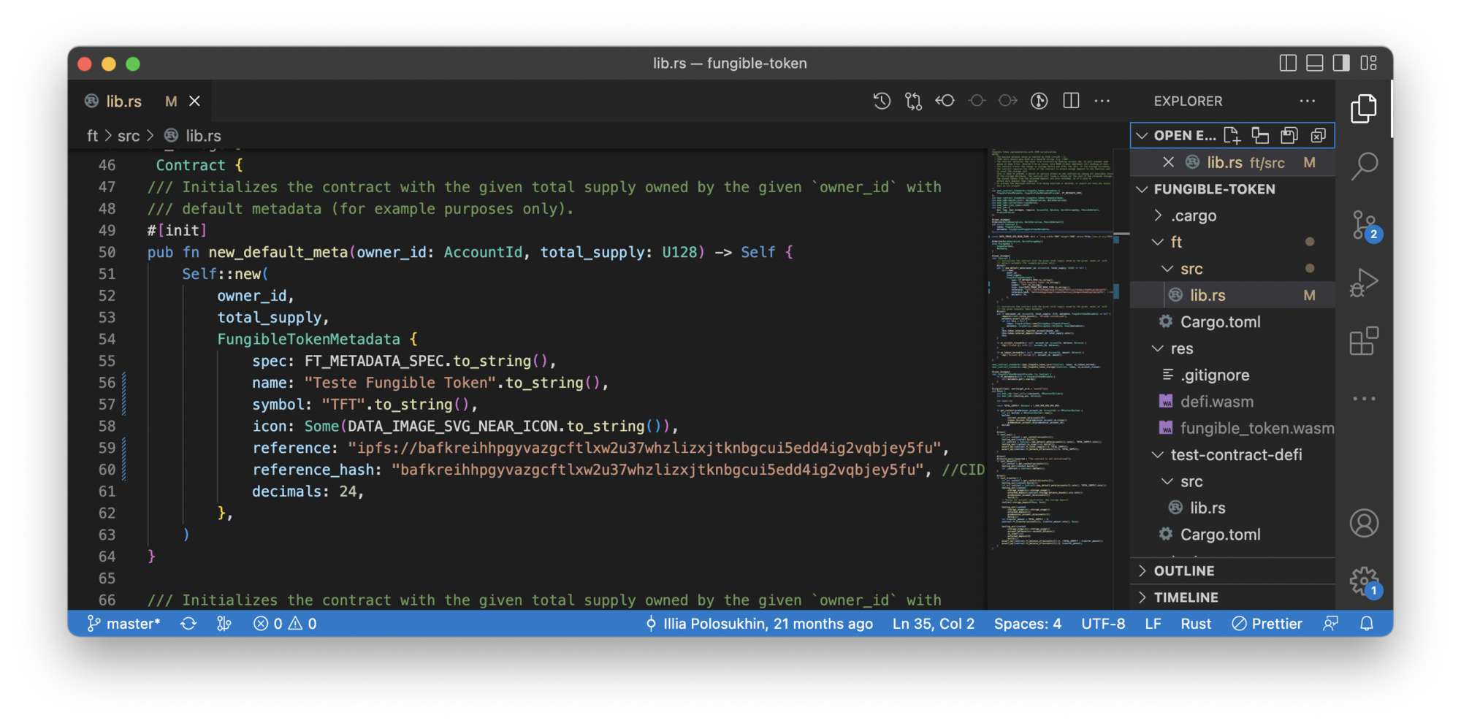Open the Extensions view
The height and width of the screenshot is (726, 1461).
click(1364, 341)
